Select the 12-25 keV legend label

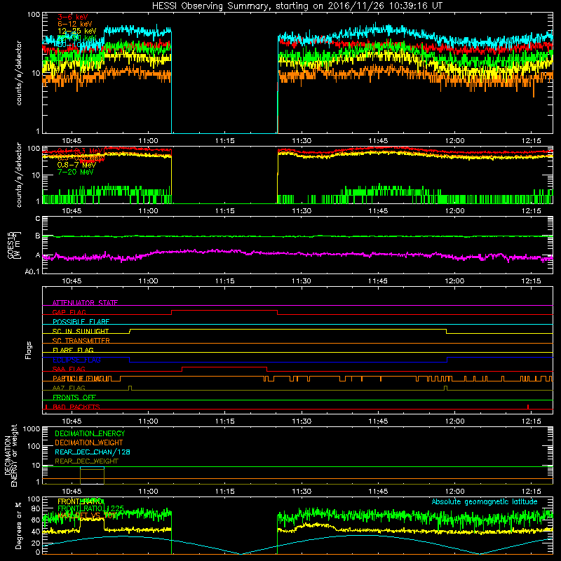(77, 31)
